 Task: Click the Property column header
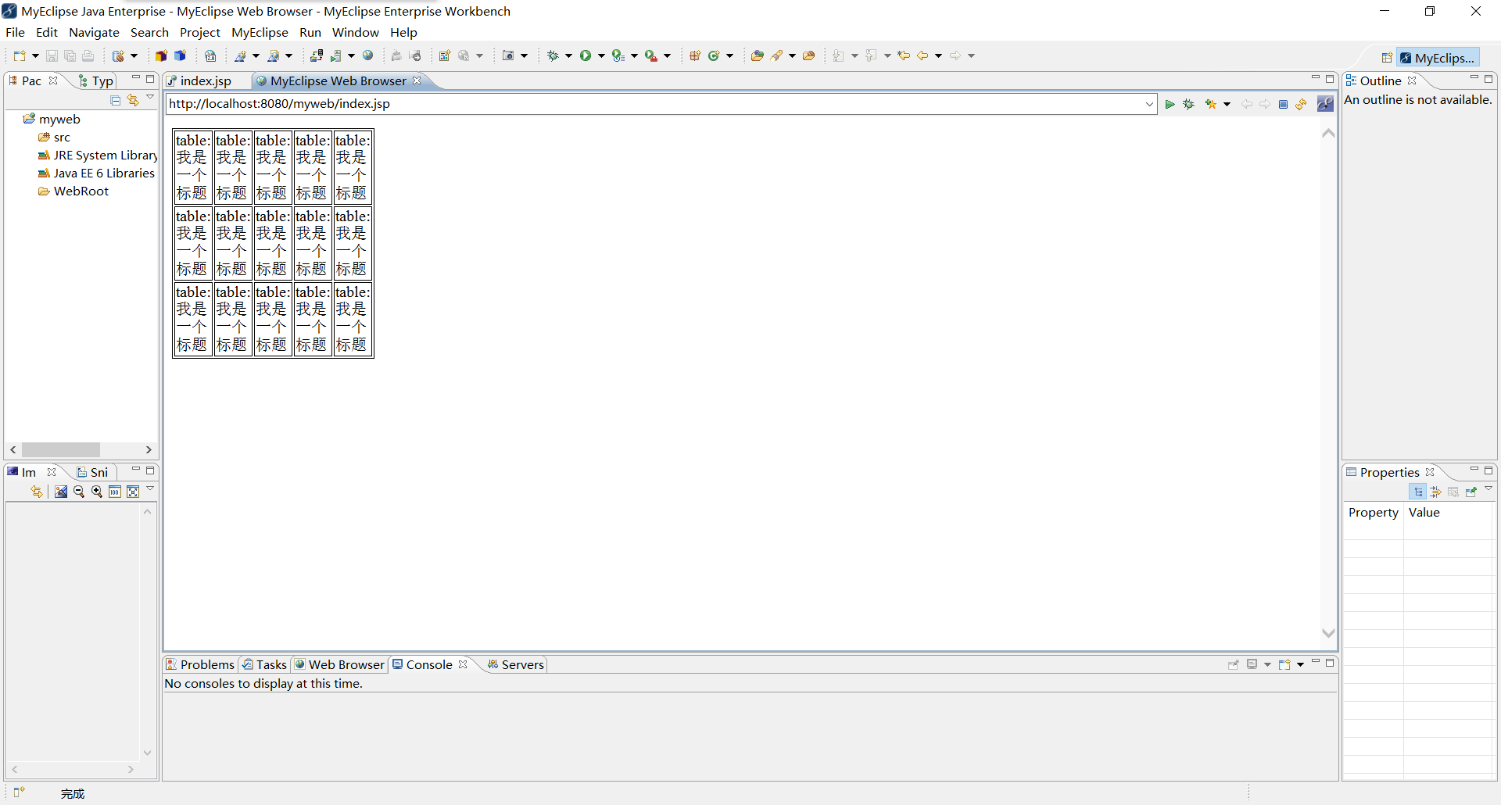(1373, 512)
